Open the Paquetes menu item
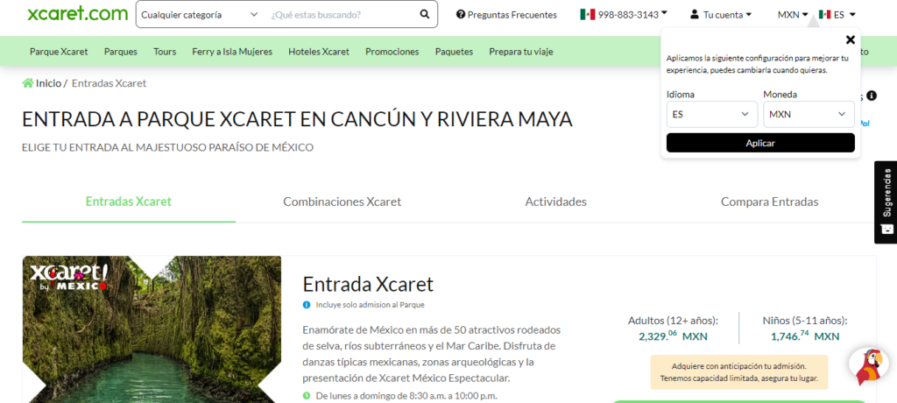 point(455,52)
